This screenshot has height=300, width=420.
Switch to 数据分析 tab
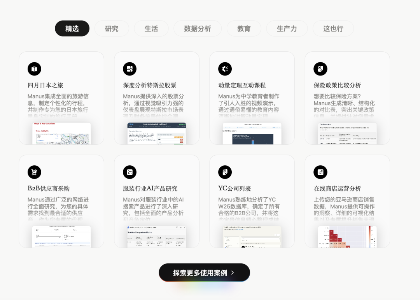[x=198, y=28]
